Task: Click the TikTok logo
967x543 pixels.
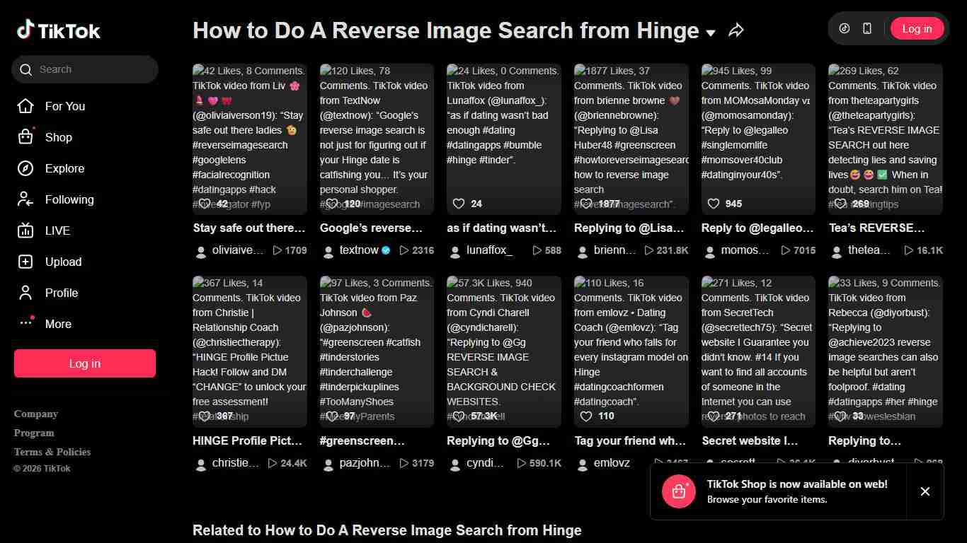Action: (59, 30)
